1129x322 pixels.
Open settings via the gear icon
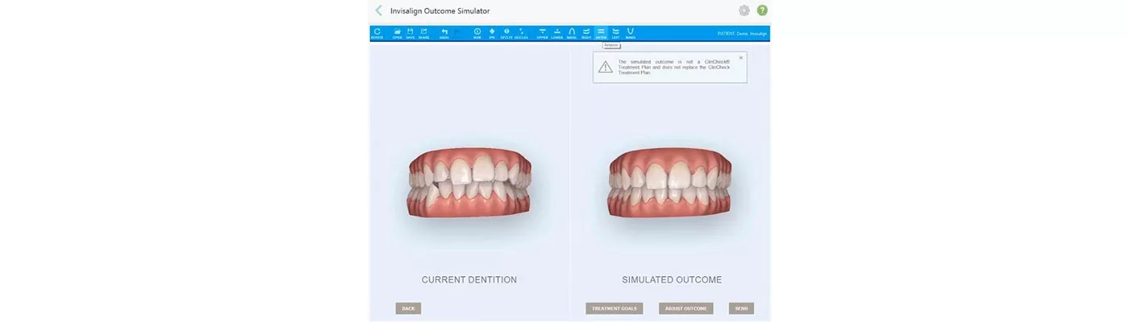[x=744, y=10]
